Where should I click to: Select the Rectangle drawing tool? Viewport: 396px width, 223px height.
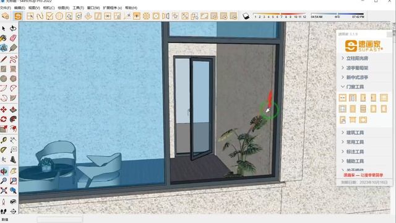[x=4, y=69]
